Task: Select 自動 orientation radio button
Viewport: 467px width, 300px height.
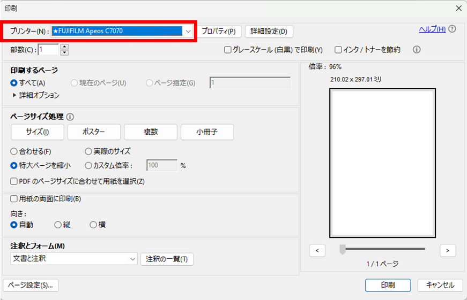Action: [14, 225]
